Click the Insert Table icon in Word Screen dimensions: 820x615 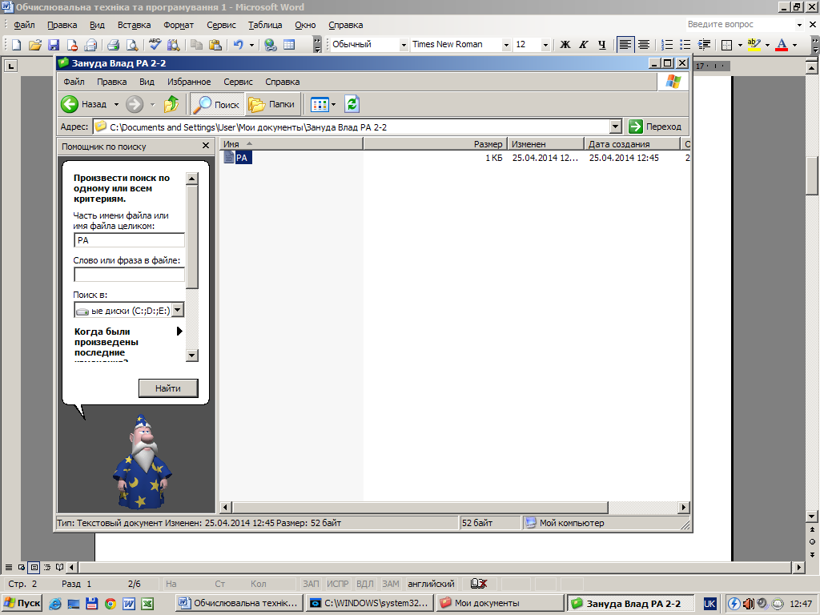point(289,45)
